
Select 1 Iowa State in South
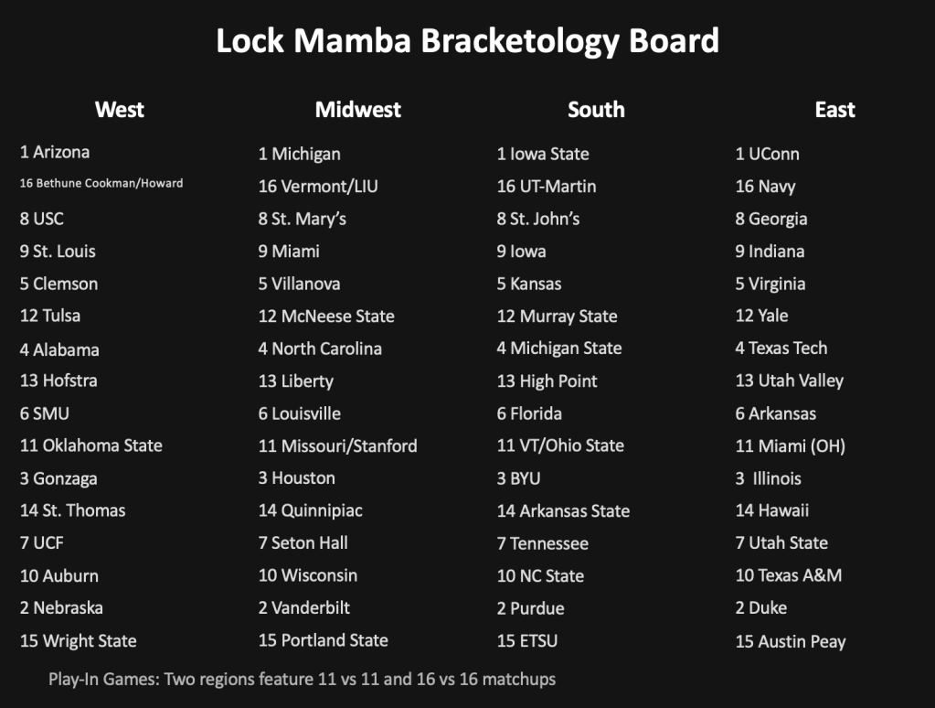[543, 154]
